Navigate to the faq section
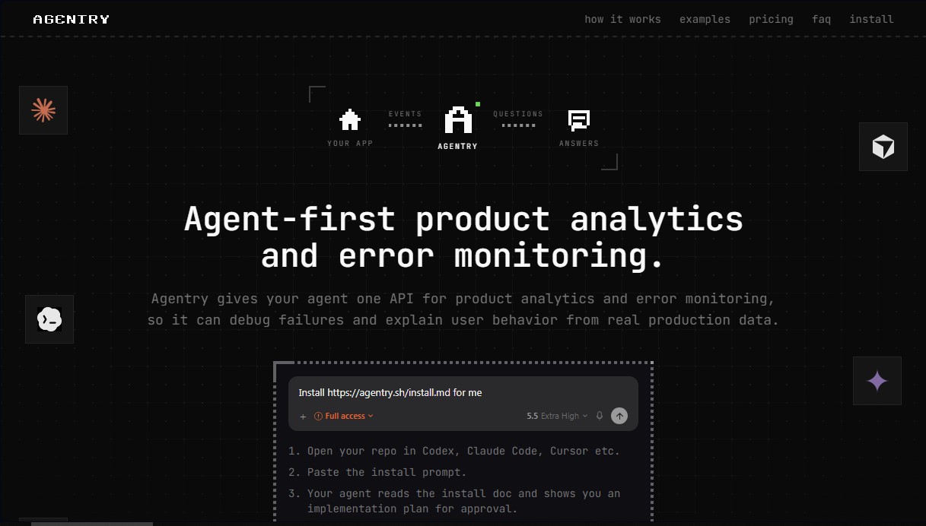The image size is (926, 526). 821,19
